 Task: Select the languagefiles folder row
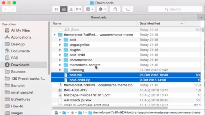click(126, 45)
